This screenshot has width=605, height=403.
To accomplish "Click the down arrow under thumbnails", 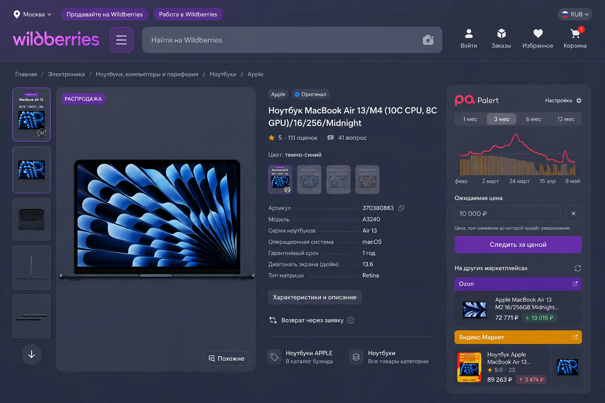I will (32, 354).
